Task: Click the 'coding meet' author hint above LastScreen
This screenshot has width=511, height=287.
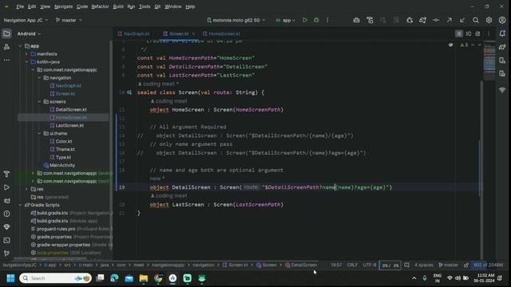Action: (x=168, y=196)
